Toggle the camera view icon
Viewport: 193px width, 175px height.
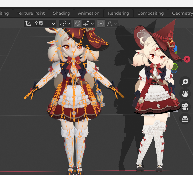tap(185, 107)
